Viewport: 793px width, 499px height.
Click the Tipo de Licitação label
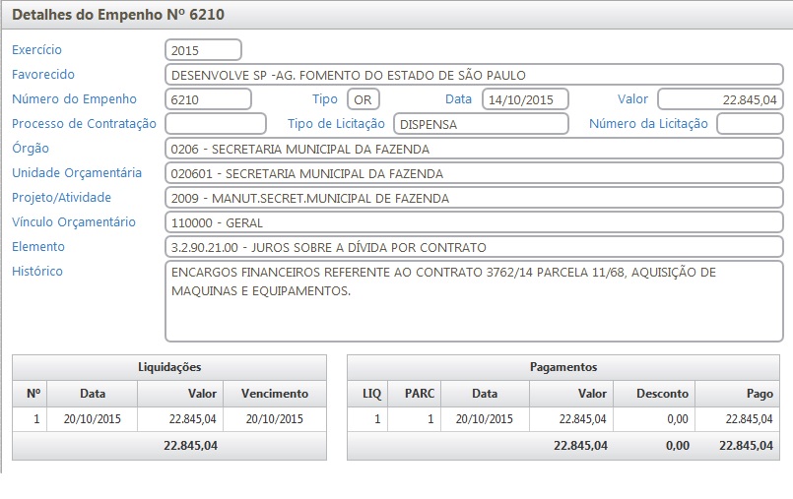click(336, 124)
